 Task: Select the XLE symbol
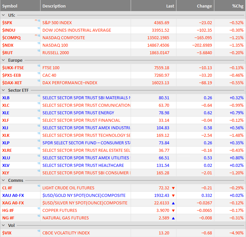pos(6,113)
